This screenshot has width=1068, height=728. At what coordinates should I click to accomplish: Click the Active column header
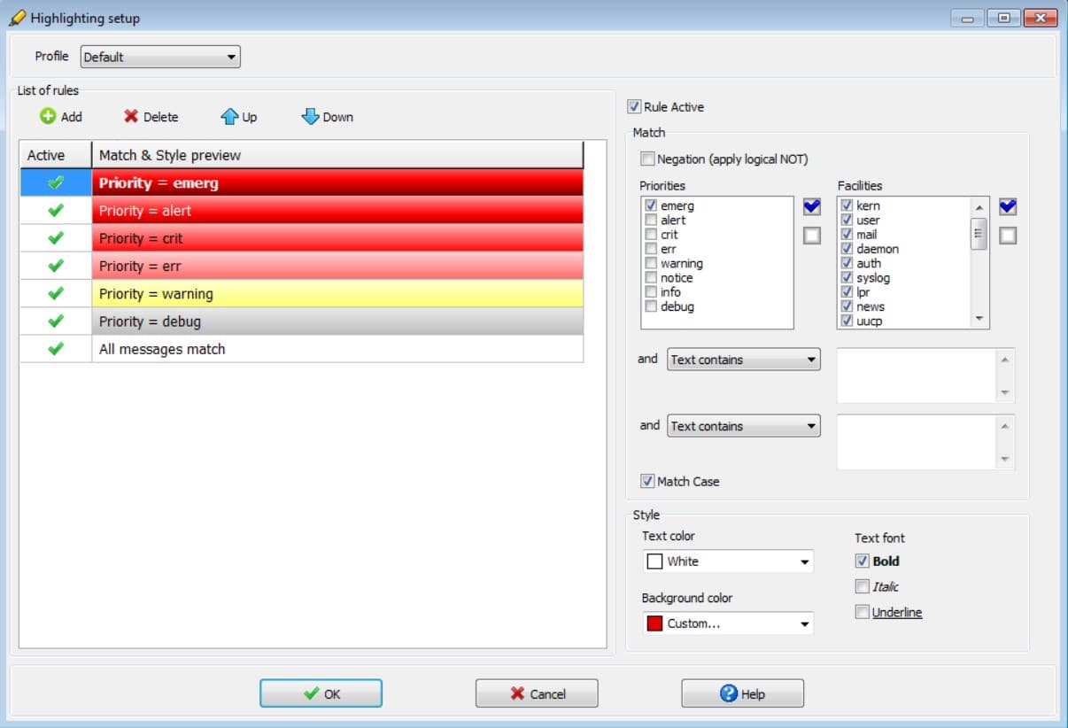(x=56, y=155)
